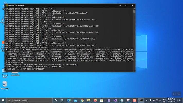Image resolution: width=183 pixels, height=103 pixels.
Task: Open Firefox from the taskbar
Action: point(95,100)
